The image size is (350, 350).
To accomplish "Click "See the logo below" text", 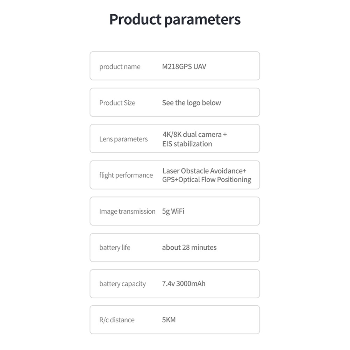I will click(x=191, y=103).
